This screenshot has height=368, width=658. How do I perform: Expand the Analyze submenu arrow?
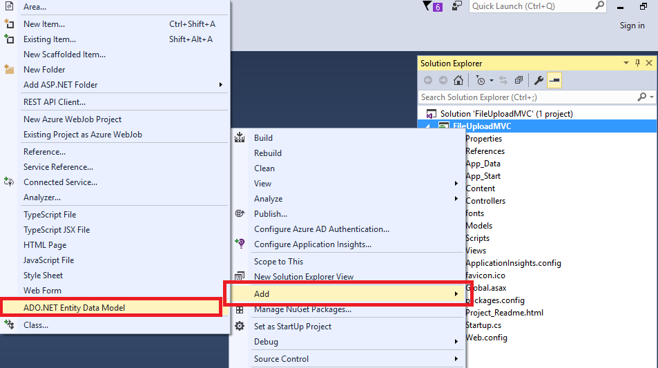[x=456, y=198]
